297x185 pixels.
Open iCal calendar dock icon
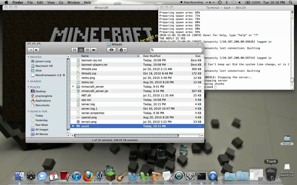point(54,176)
